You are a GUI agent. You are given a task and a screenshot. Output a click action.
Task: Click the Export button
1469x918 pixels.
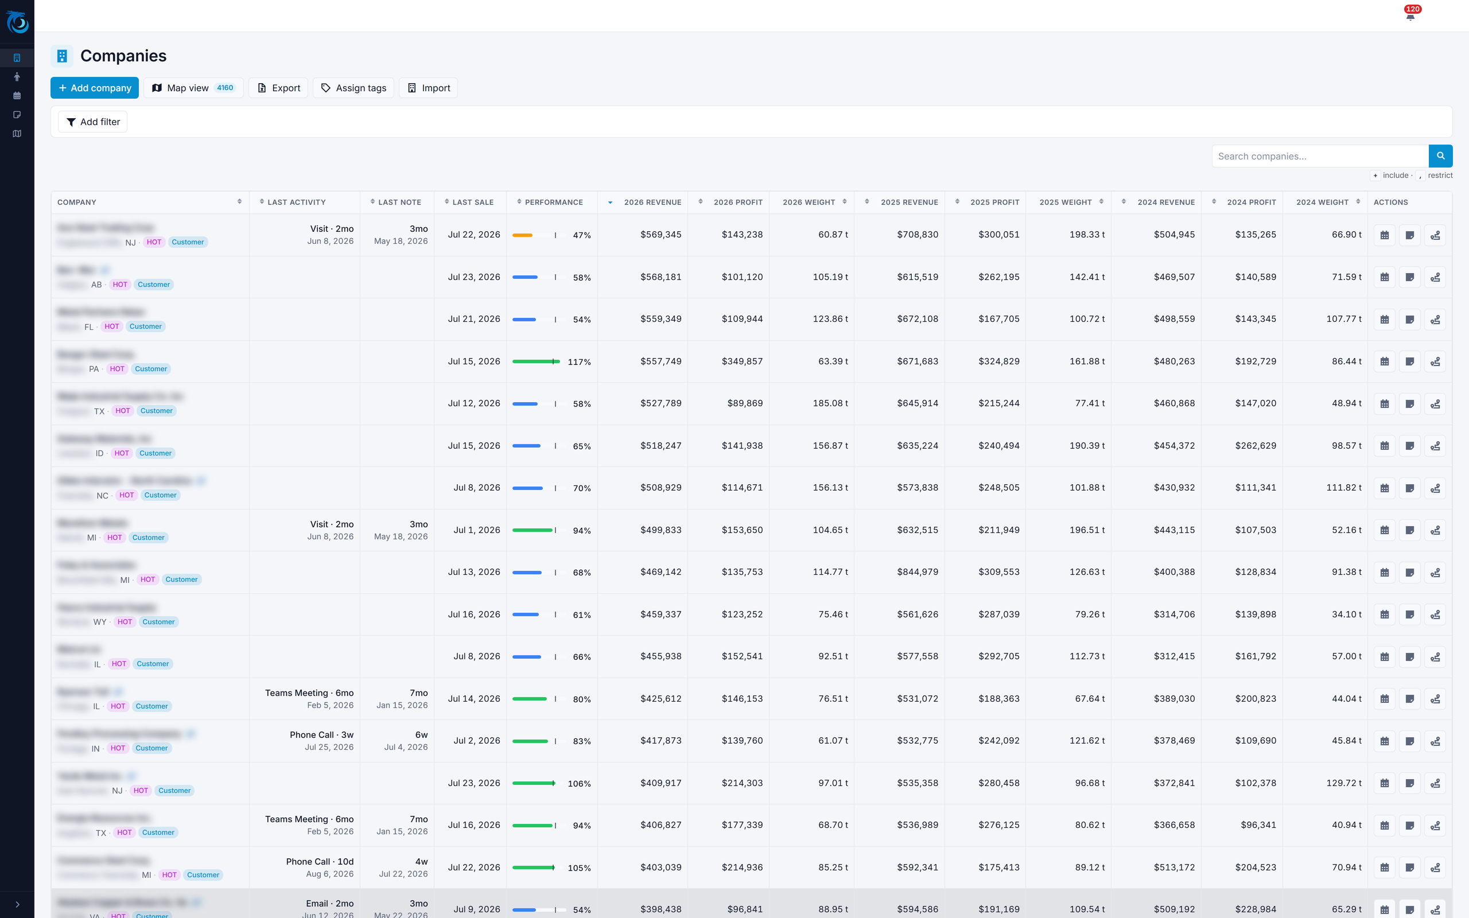[278, 88]
